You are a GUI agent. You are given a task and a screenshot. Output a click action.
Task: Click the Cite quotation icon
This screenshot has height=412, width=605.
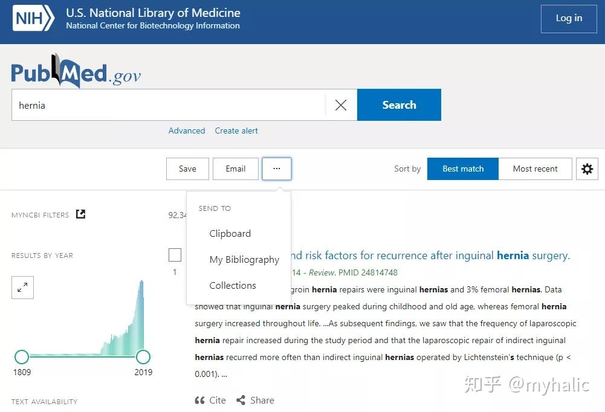(200, 400)
